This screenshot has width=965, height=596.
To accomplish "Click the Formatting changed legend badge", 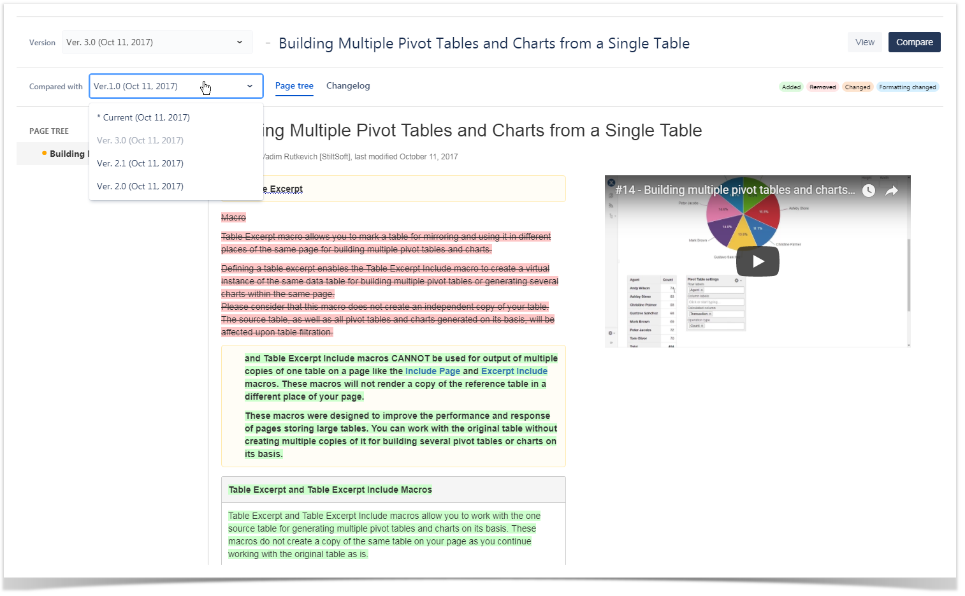I will pyautogui.click(x=908, y=87).
